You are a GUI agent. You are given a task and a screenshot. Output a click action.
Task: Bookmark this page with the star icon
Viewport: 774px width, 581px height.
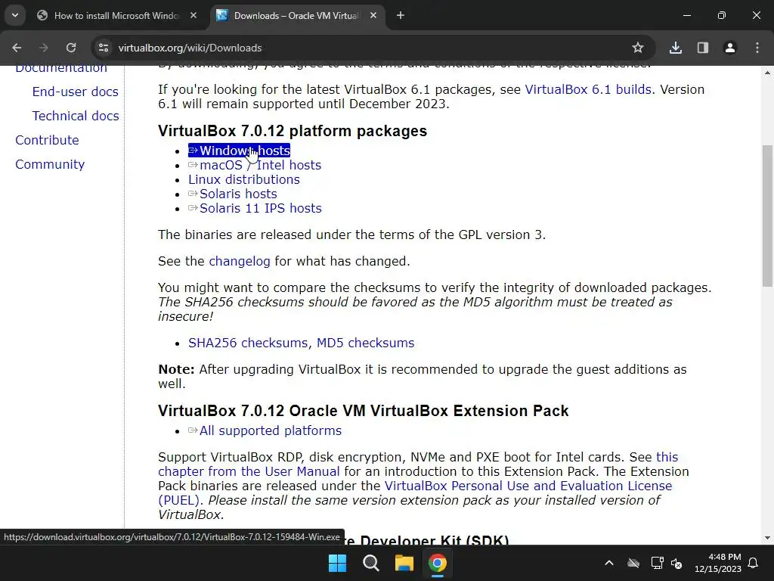pos(638,48)
